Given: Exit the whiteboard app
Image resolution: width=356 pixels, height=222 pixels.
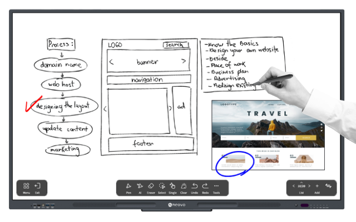Looking at the screenshot, I should click(37, 186).
